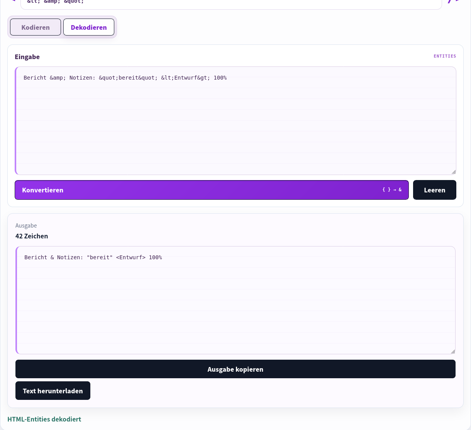This screenshot has width=471, height=430.
Task: Click the HTML-Entities dekodiert status message
Action: pyautogui.click(x=44, y=419)
